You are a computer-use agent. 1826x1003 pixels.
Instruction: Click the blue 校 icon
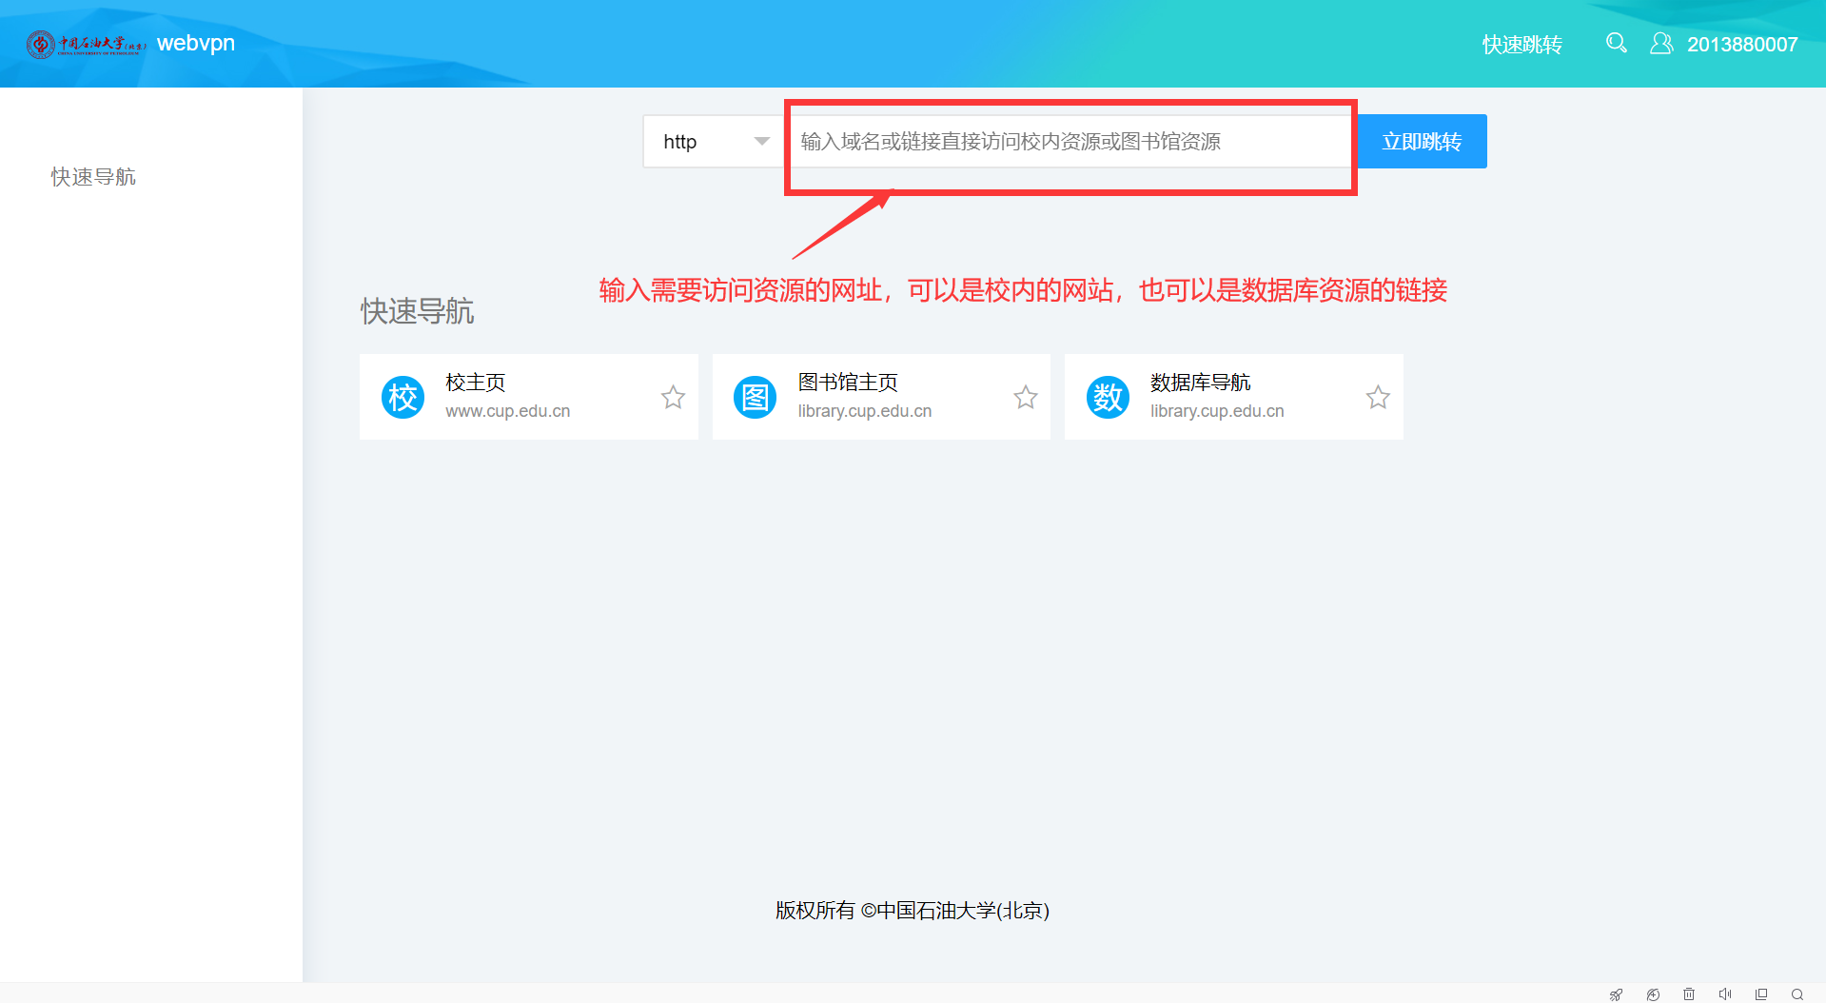point(403,398)
